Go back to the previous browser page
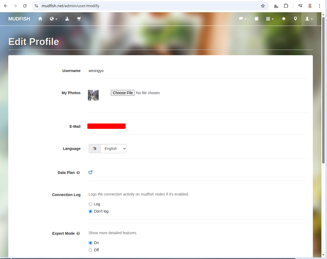327x259 pixels. (6, 6)
